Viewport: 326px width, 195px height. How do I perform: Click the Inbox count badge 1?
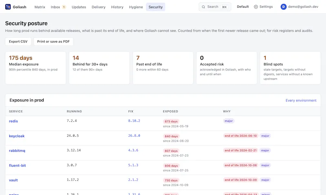pos(64,7)
